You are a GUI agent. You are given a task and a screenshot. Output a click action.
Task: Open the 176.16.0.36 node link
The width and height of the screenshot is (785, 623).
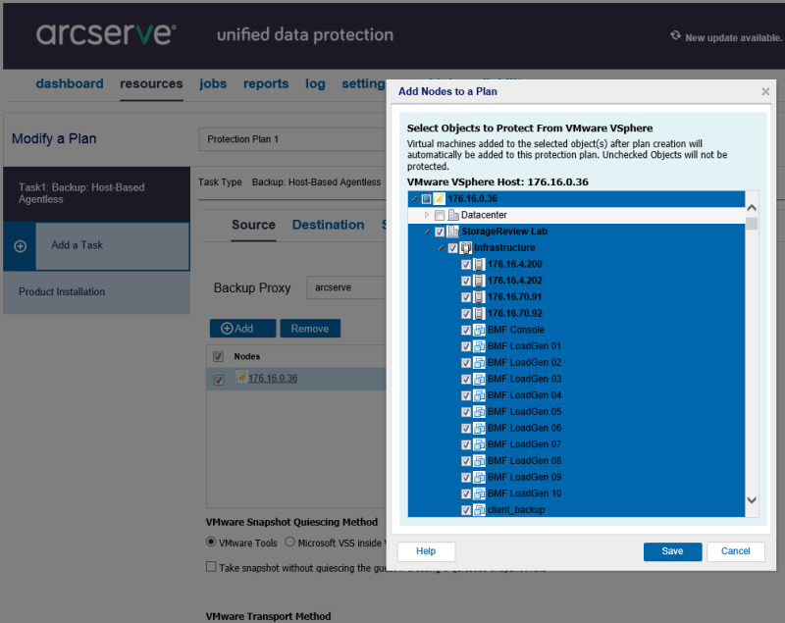273,379
